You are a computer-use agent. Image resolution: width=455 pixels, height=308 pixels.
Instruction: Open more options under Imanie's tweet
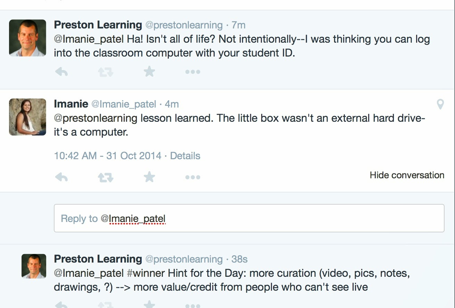point(193,177)
